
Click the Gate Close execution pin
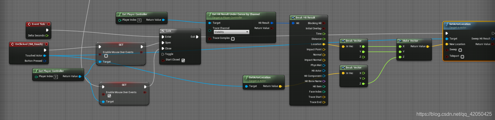click(163, 48)
